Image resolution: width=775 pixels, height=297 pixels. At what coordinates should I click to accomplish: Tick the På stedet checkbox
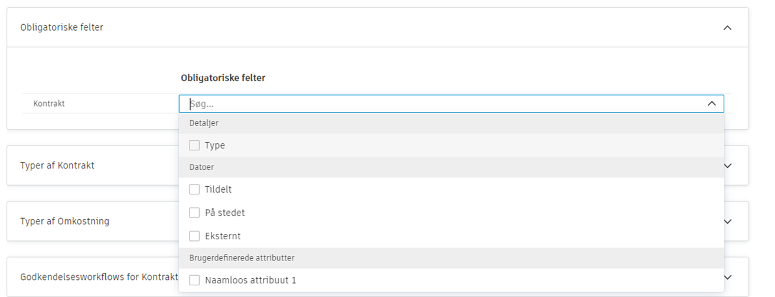(194, 213)
